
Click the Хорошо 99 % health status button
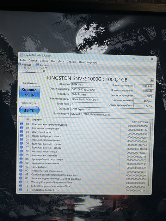click(x=30, y=92)
